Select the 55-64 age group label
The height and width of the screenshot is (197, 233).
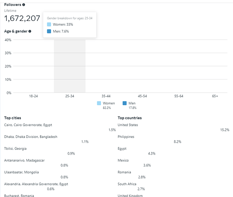179,96
